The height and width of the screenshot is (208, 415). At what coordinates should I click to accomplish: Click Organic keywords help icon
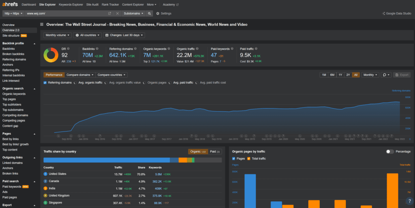169,49
